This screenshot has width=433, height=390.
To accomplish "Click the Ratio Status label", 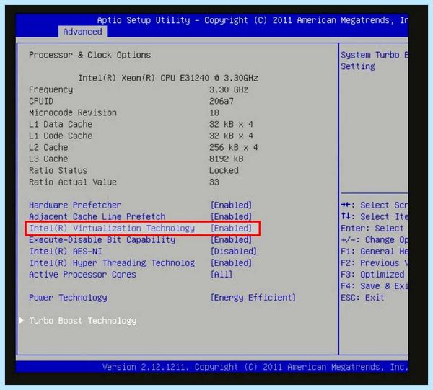I will pyautogui.click(x=58, y=171).
